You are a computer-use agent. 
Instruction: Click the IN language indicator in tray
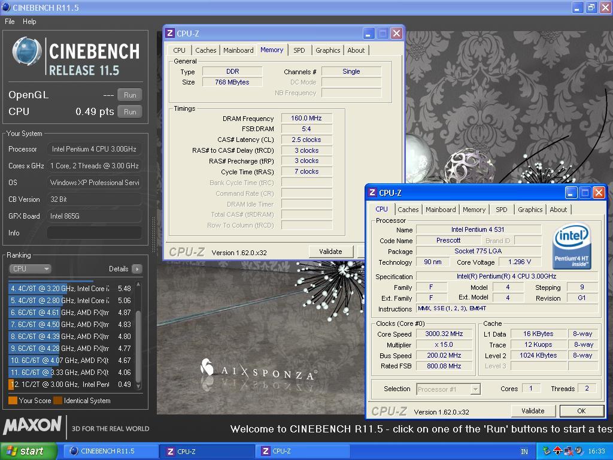(x=524, y=452)
